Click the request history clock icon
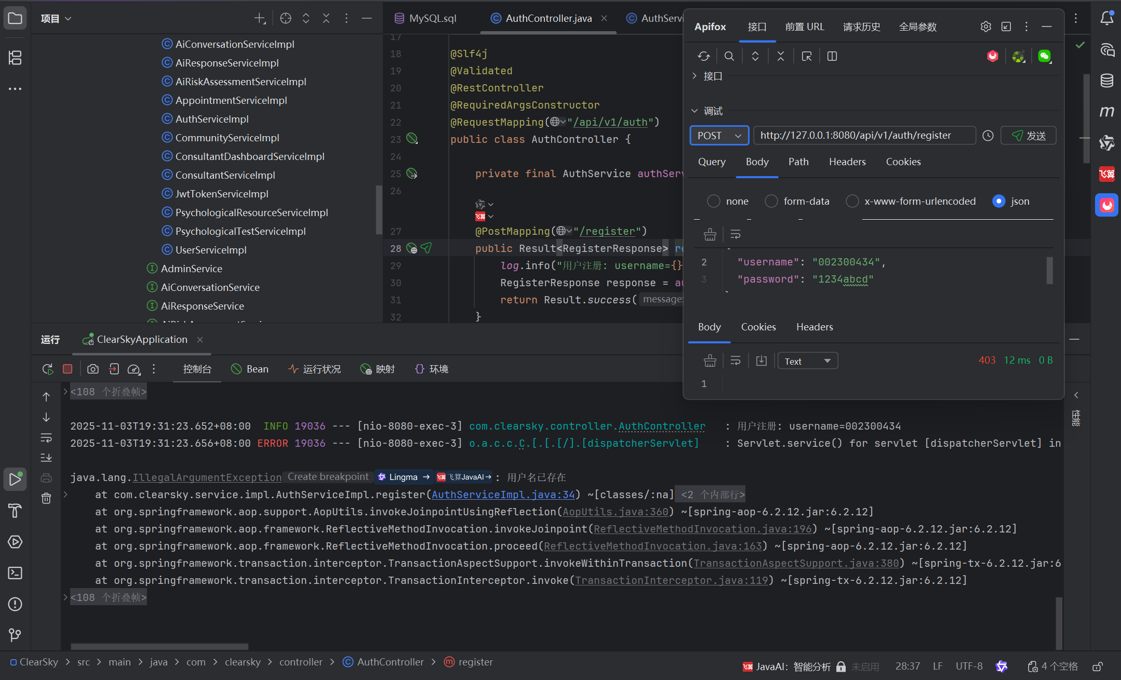This screenshot has height=680, width=1121. [x=988, y=136]
